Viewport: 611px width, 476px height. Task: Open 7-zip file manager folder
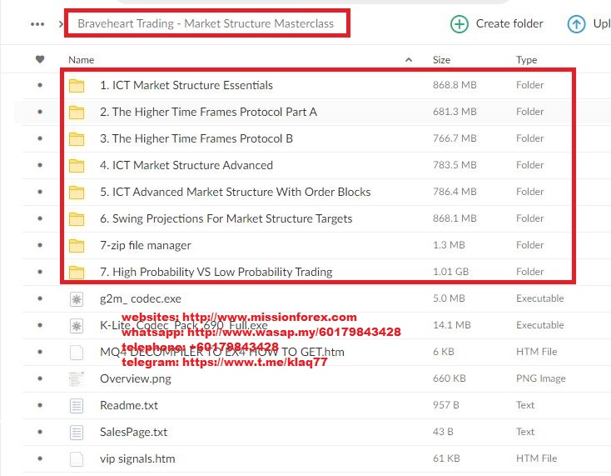tap(146, 245)
